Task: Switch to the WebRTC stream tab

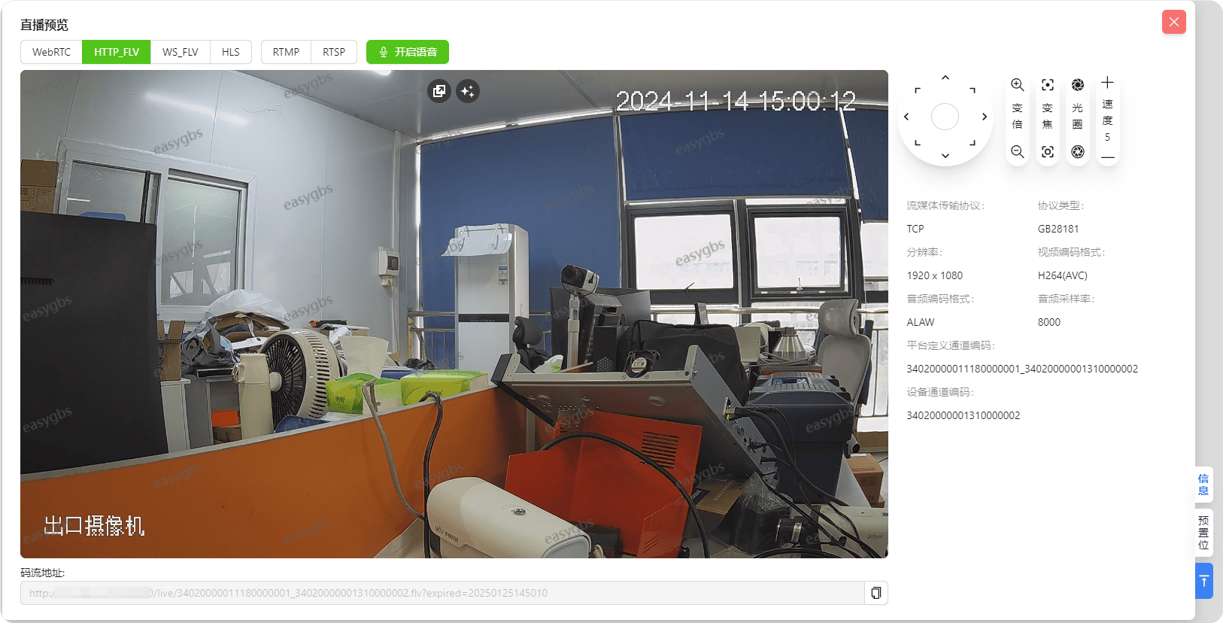Action: 51,52
